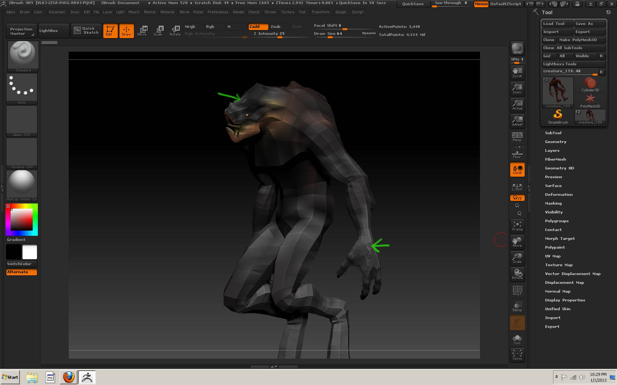Select the Move tool in top shelf
Screen dimensions: 617x385
pyautogui.click(x=142, y=30)
